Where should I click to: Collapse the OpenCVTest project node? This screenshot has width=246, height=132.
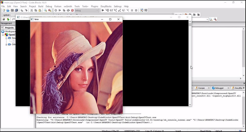(x=3, y=35)
